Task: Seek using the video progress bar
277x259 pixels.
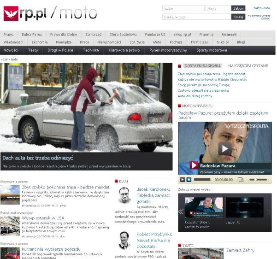Action: 202,179
